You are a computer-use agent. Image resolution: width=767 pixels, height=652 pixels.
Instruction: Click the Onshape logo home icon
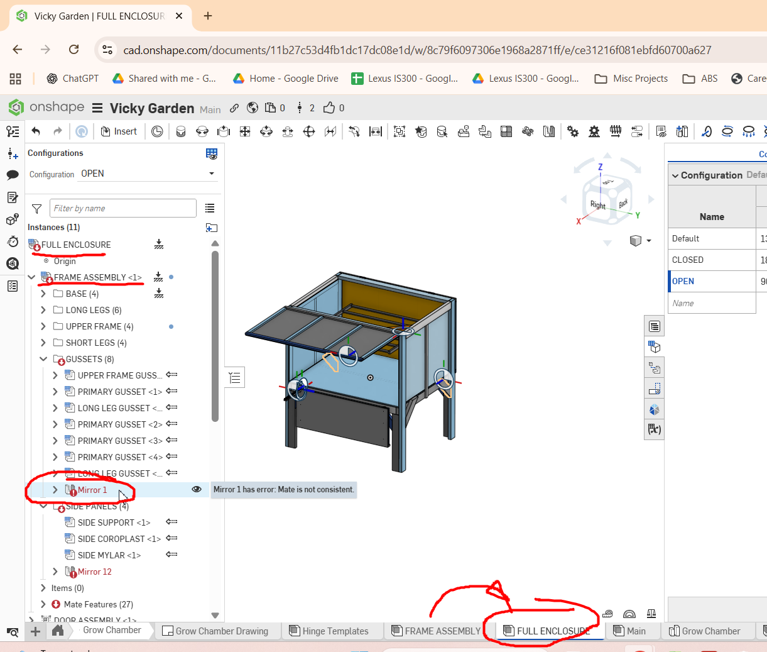pyautogui.click(x=17, y=108)
